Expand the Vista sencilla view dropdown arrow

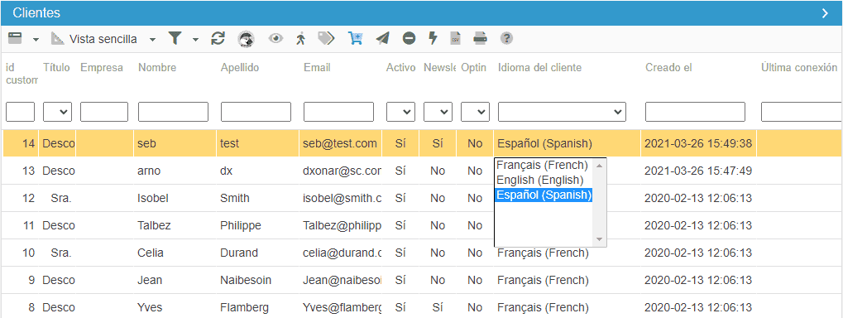pyautogui.click(x=153, y=39)
